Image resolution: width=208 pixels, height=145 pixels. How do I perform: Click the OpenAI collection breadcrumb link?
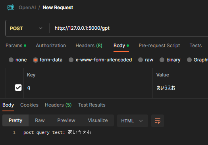click(x=27, y=8)
